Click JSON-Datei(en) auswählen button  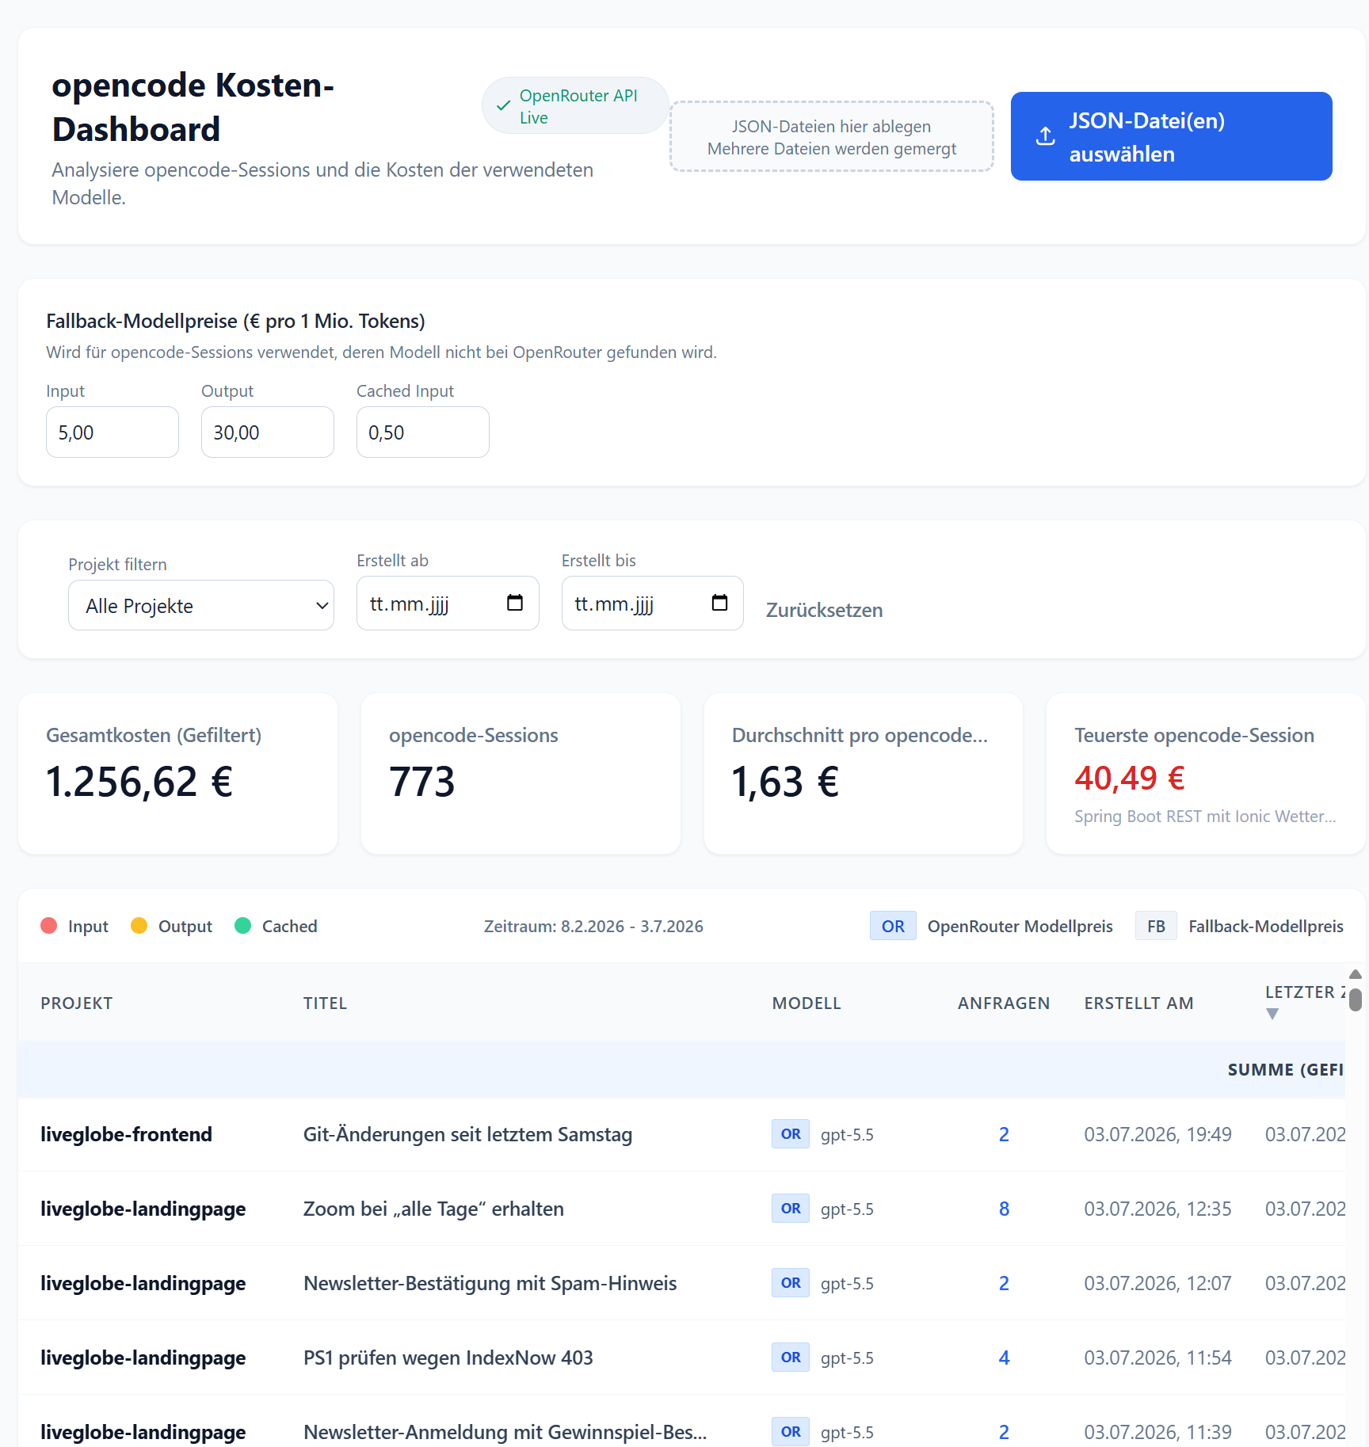coord(1171,136)
